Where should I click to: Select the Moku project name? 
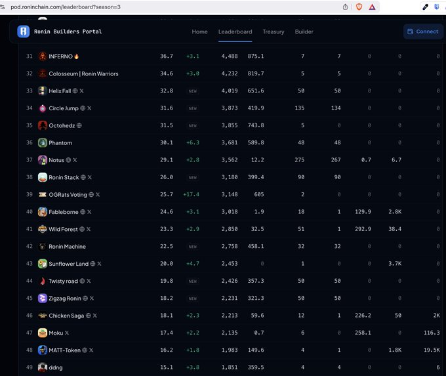point(56,333)
